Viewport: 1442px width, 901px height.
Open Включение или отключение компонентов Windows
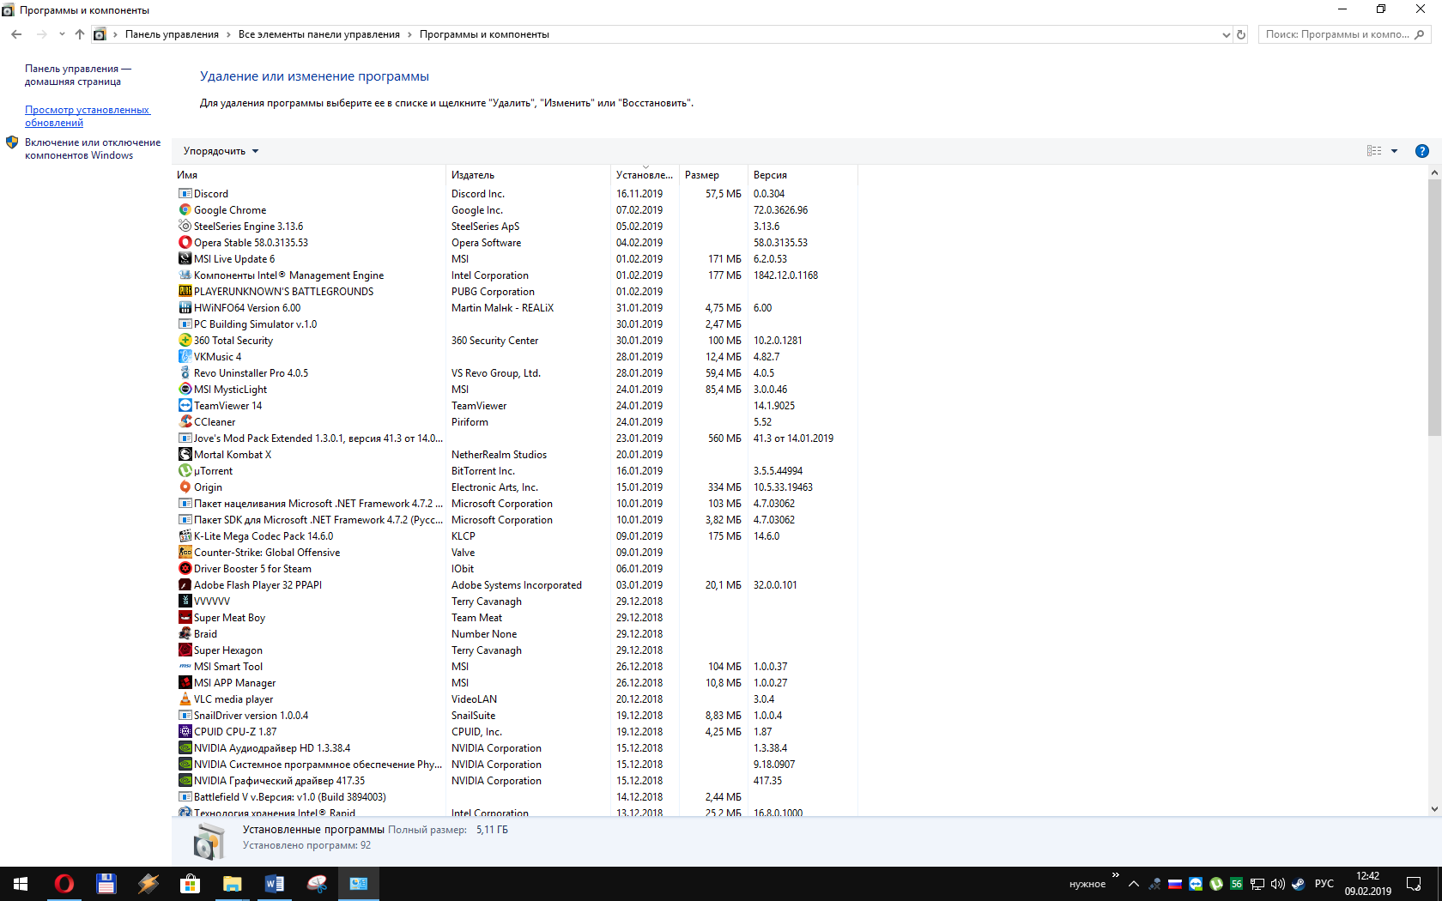tap(93, 149)
